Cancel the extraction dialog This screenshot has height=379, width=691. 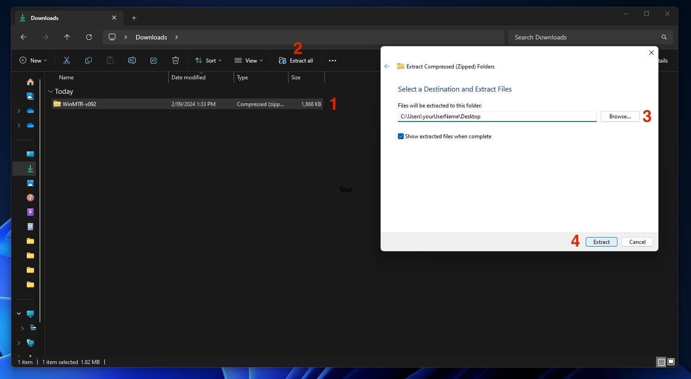(x=637, y=242)
